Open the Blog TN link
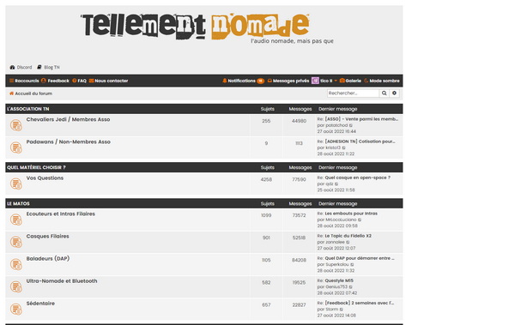This screenshot has height=325, width=515. [48, 67]
